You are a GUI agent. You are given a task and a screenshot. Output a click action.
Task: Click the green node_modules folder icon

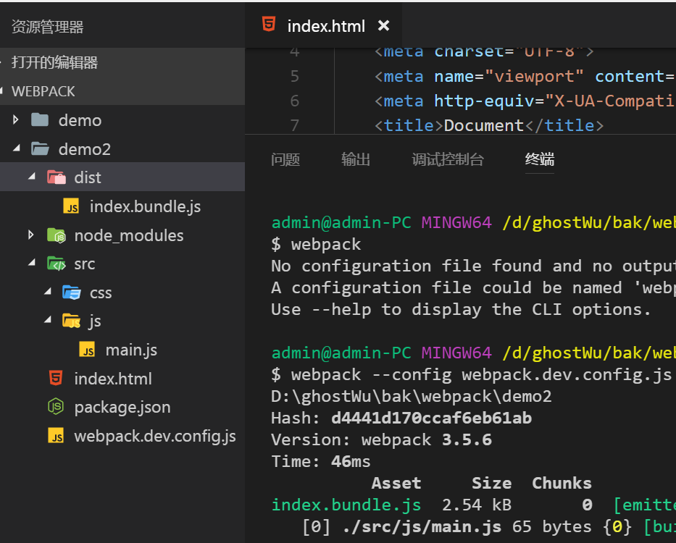(x=56, y=235)
